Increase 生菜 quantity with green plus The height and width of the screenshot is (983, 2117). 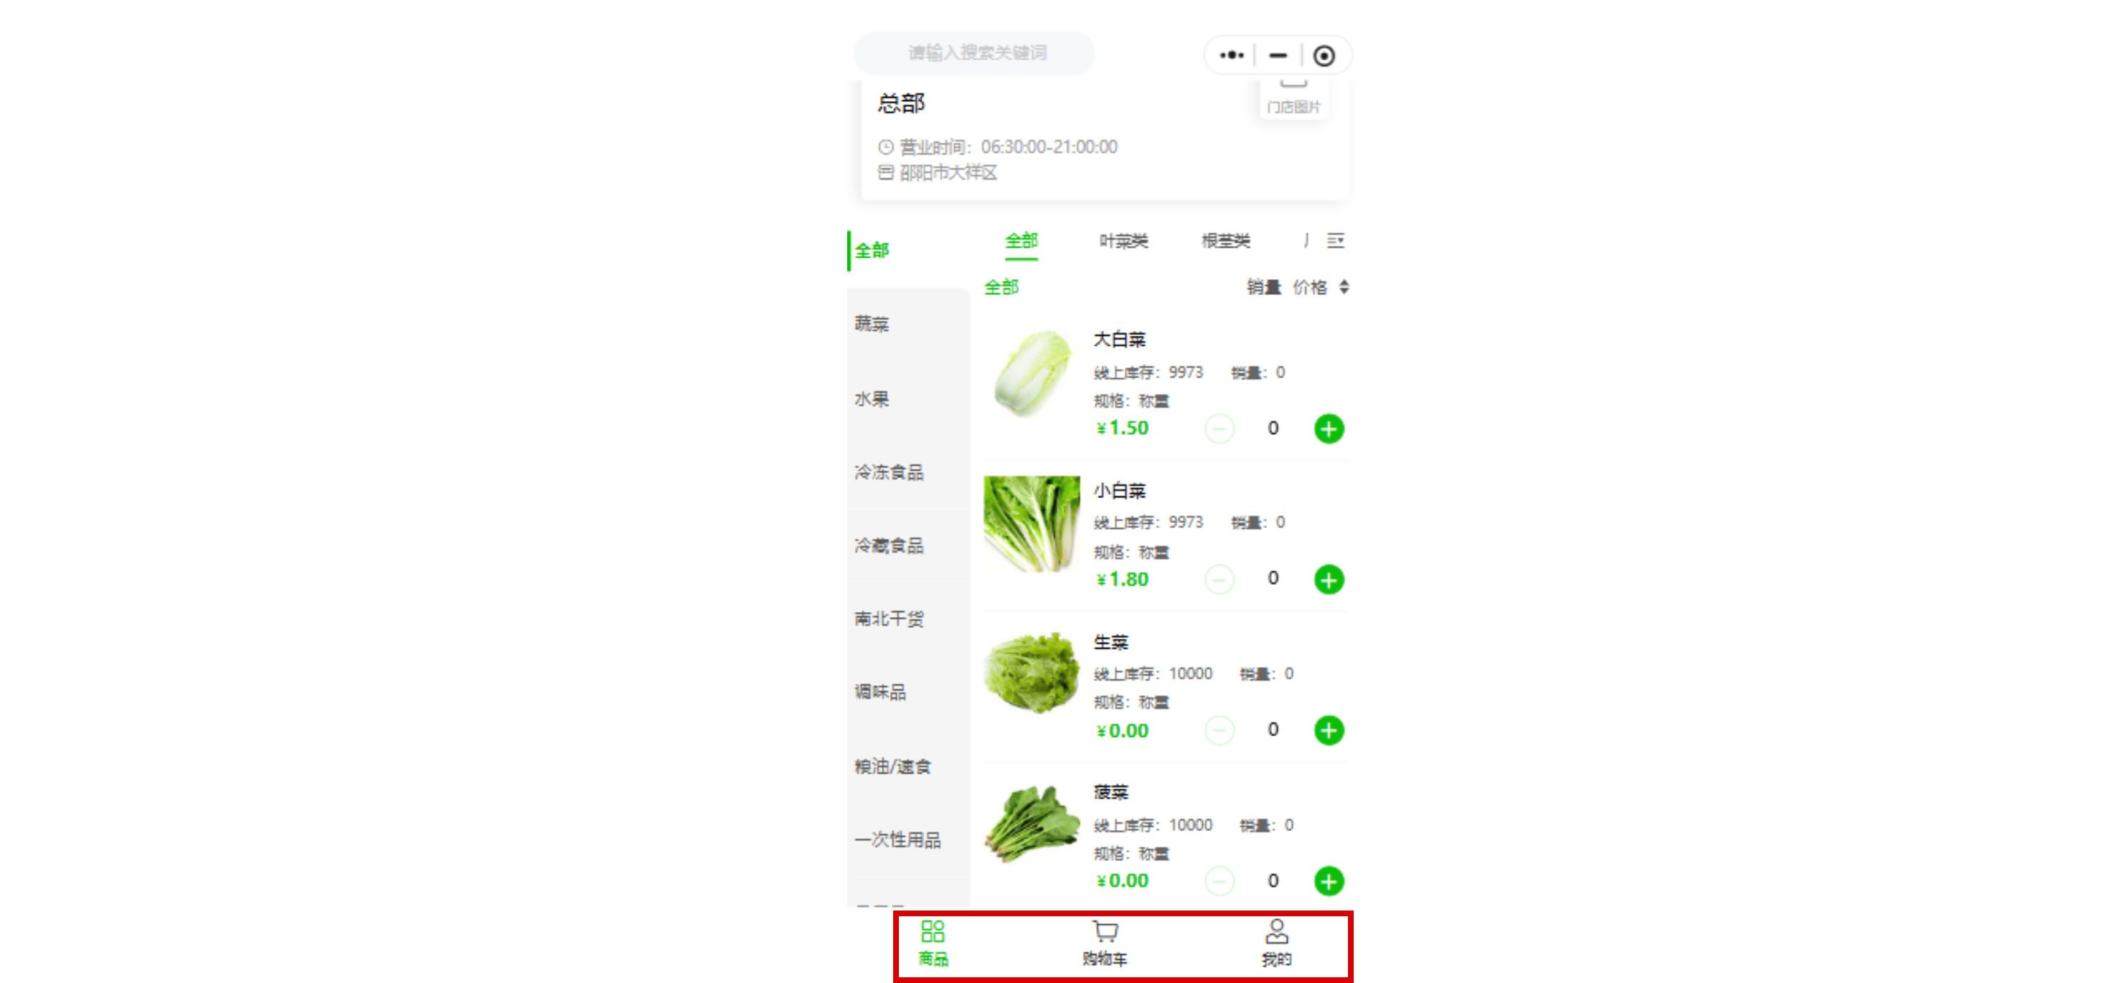click(x=1328, y=730)
